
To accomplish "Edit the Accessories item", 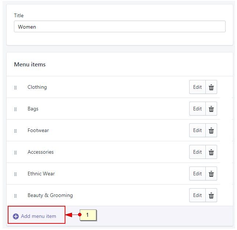I will [197, 152].
